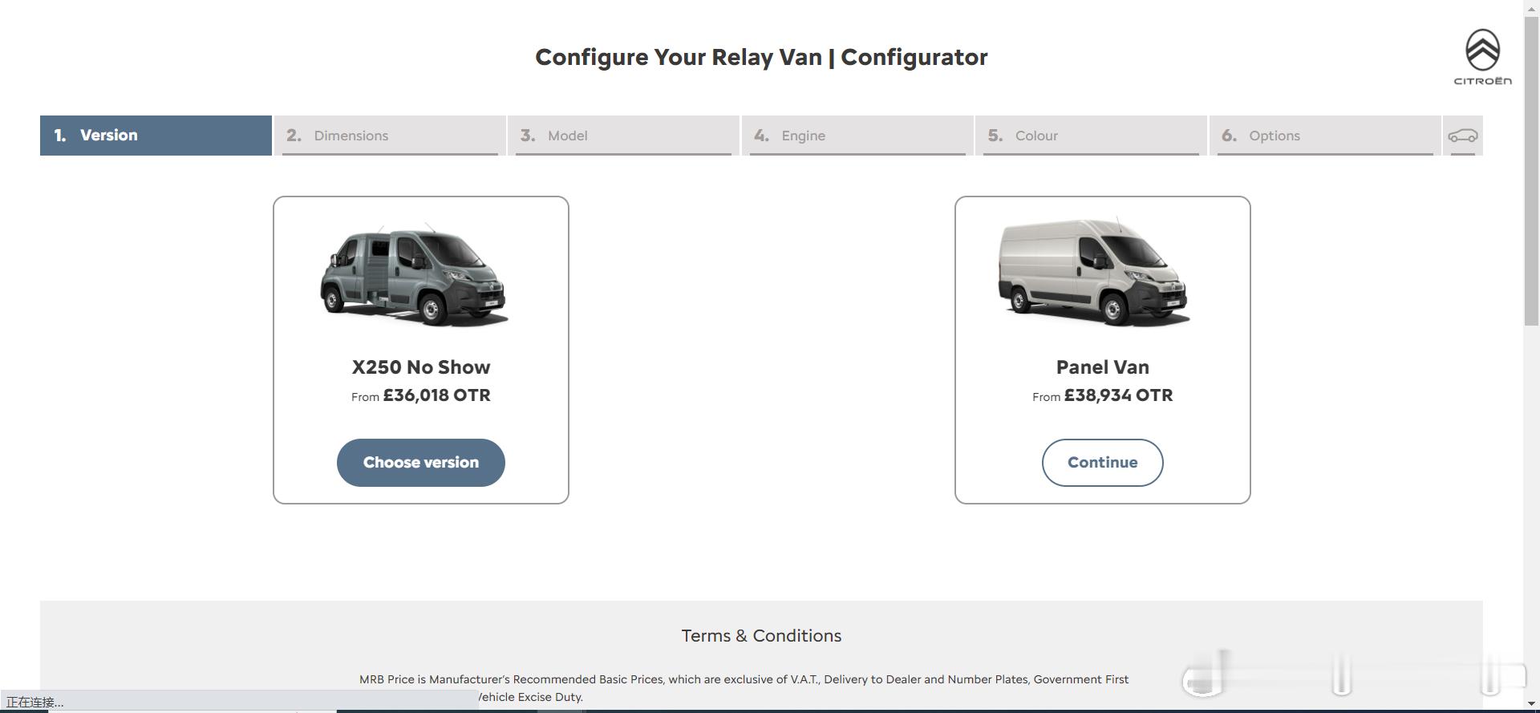
Task: Go to the Version step tab
Action: click(156, 136)
